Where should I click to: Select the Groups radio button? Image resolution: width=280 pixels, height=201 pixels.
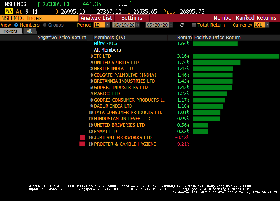pyautogui.click(x=45, y=25)
